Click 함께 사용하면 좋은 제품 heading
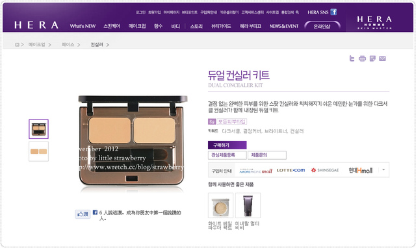The image size is (416, 248). click(231, 184)
